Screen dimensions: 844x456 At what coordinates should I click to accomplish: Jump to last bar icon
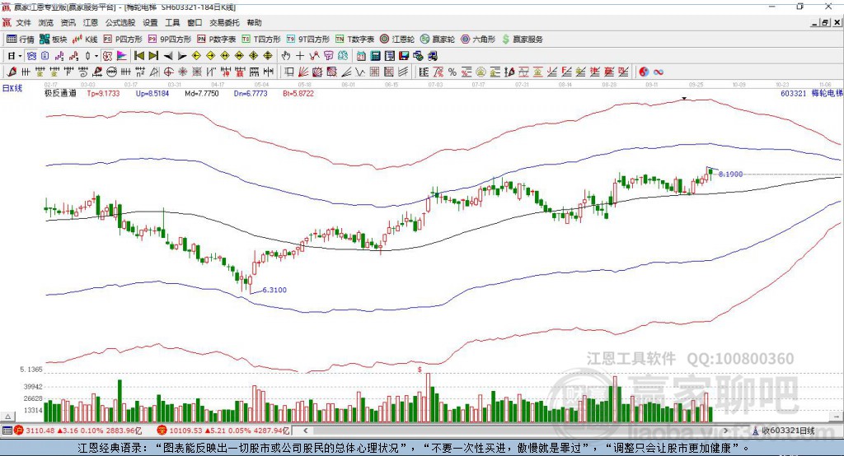(153, 56)
